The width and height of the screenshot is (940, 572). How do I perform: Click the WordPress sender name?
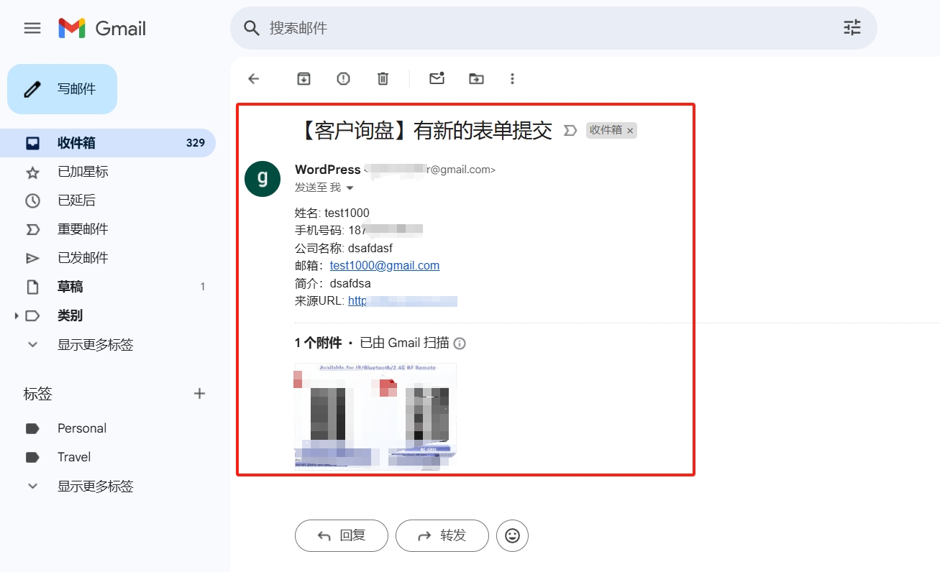[x=327, y=170]
